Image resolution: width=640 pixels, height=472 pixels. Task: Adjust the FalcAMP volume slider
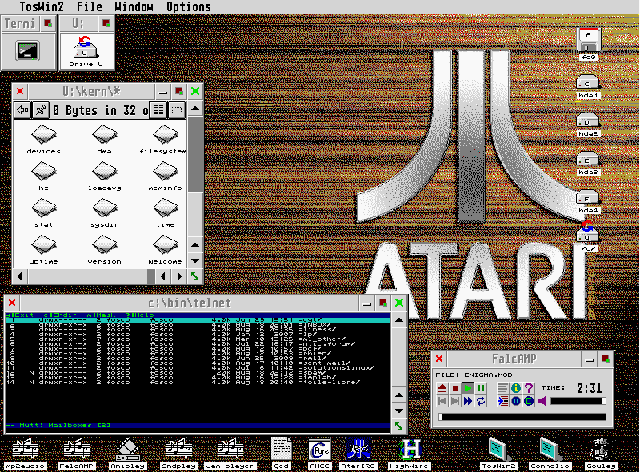[578, 401]
